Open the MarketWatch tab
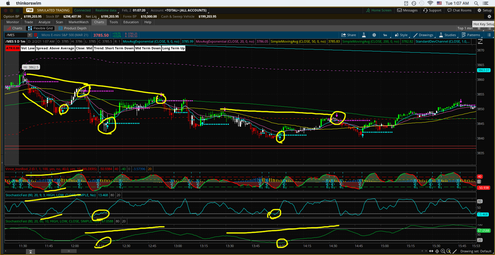 (78, 22)
